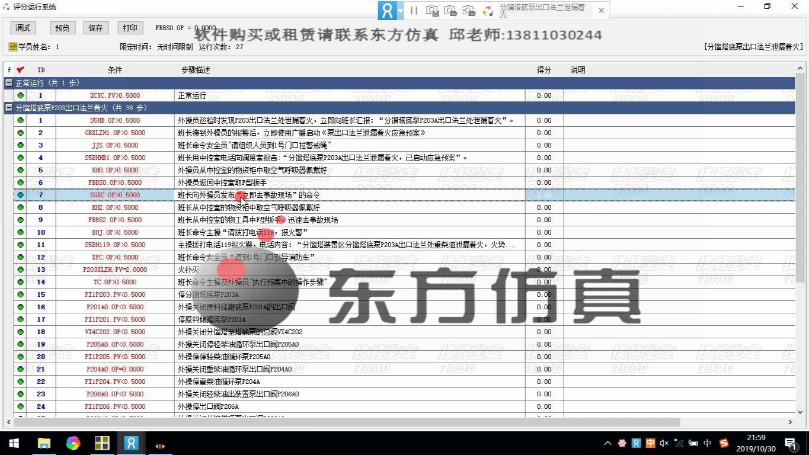Image resolution: width=809 pixels, height=455 pixels.
Task: Open the green grid app in taskbar
Action: (x=102, y=443)
